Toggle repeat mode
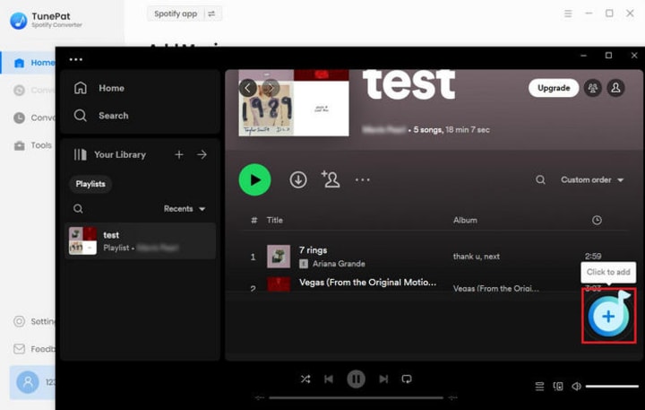The image size is (645, 410). tap(407, 379)
